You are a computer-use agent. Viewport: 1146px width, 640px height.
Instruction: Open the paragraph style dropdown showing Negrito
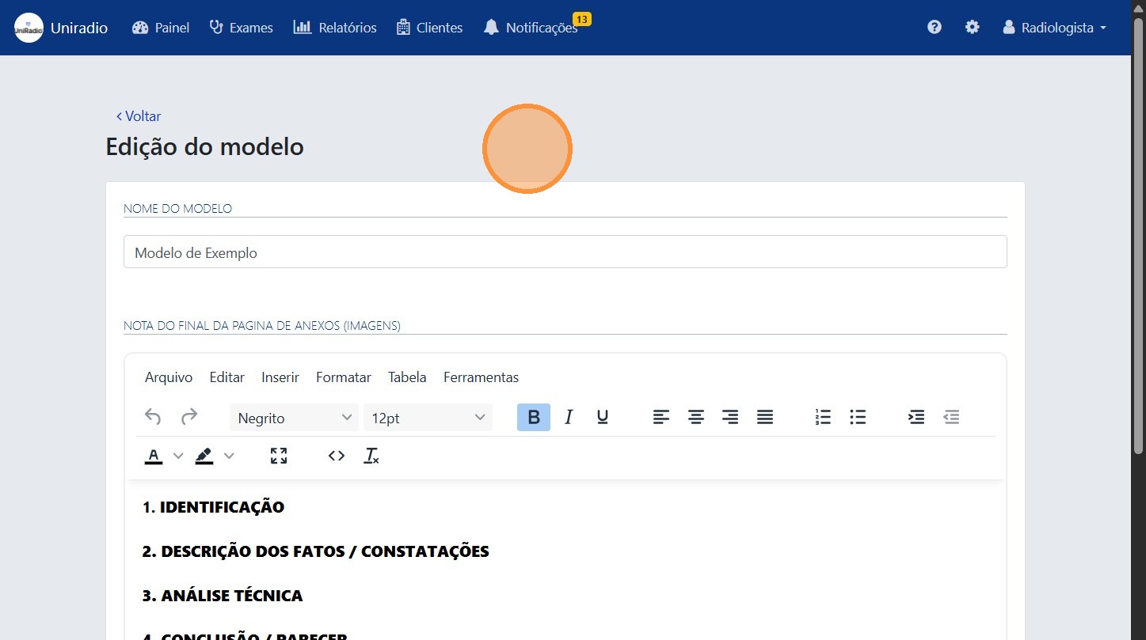293,417
